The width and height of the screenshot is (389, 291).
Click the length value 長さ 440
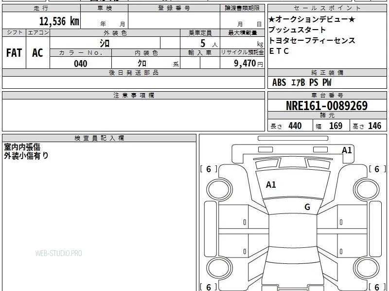tap(286, 126)
